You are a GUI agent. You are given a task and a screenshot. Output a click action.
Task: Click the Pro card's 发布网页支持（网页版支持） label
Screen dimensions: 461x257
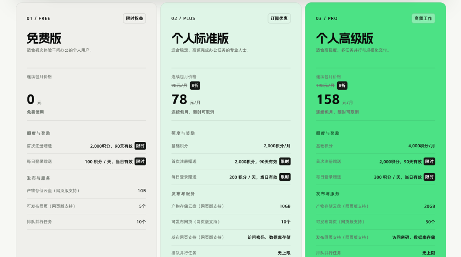tap(342, 237)
